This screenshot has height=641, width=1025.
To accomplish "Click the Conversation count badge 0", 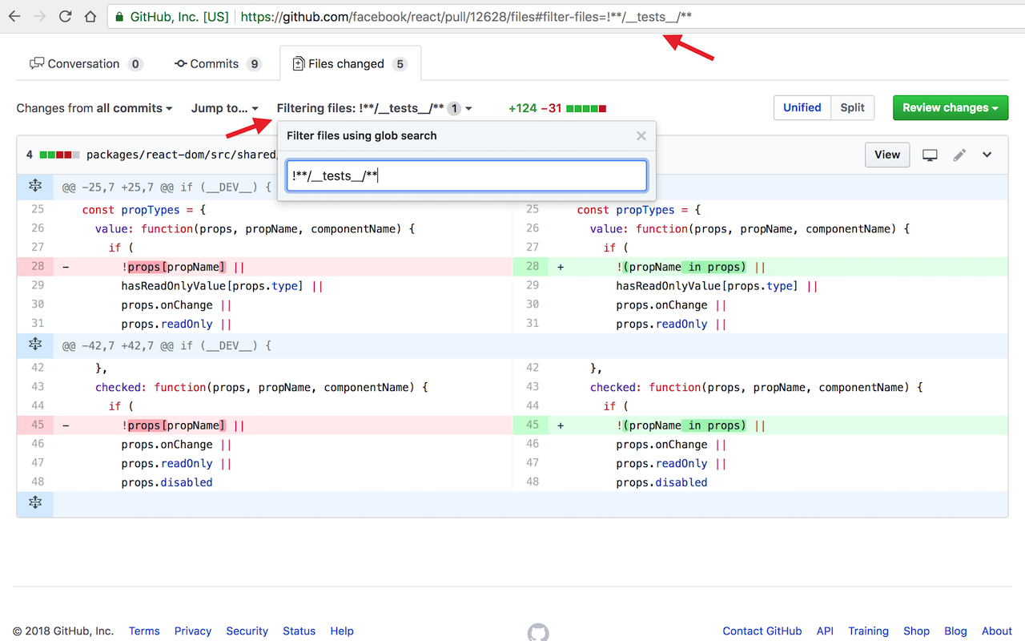I will click(x=135, y=64).
